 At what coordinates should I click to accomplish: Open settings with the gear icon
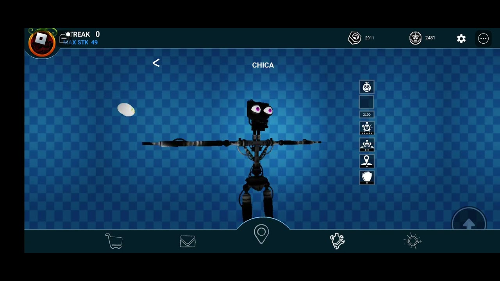[461, 38]
